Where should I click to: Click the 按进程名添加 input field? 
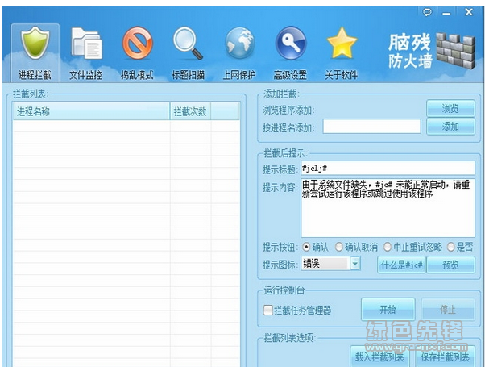[x=371, y=126]
